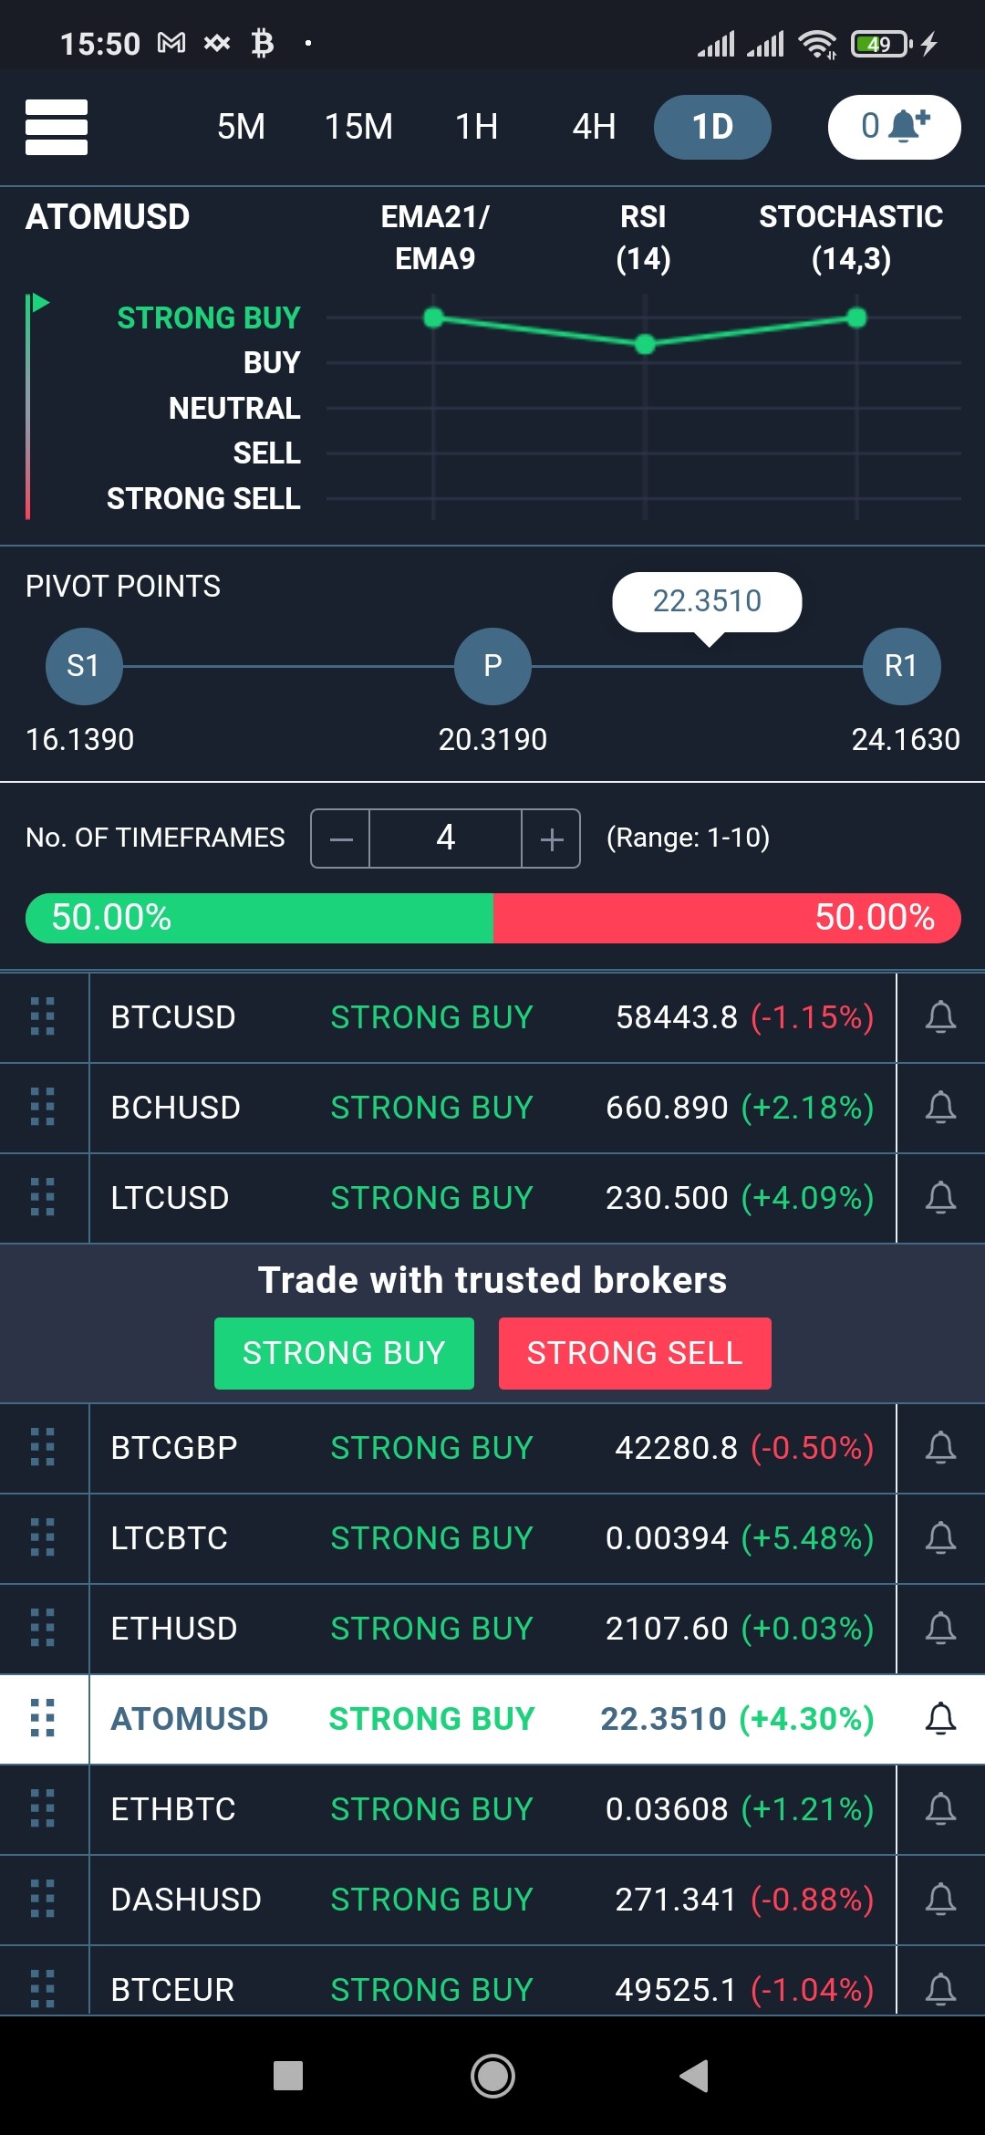
Task: Open the hamburger menu
Action: tap(57, 127)
